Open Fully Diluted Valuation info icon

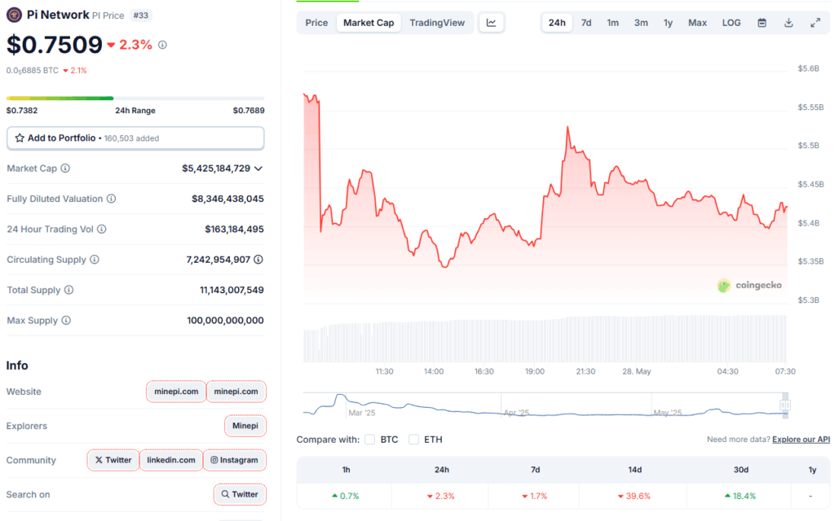click(111, 199)
